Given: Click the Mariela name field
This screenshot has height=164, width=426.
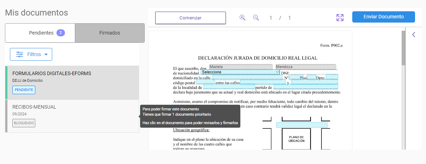Looking at the screenshot, I should pyautogui.click(x=241, y=67).
